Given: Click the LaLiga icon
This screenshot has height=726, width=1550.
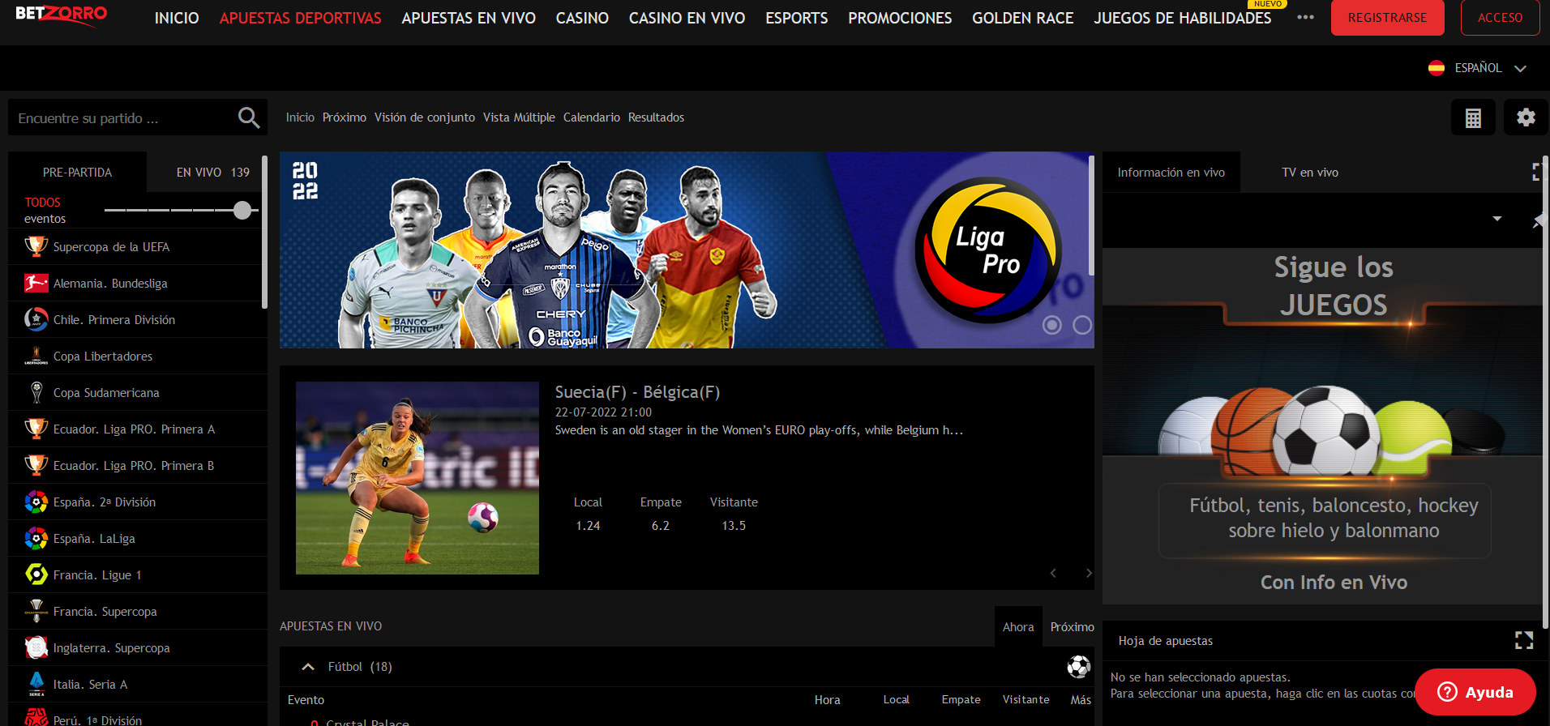Looking at the screenshot, I should click(36, 538).
